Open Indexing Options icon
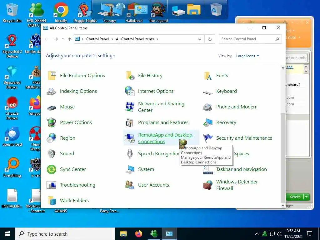Image resolution: width=320 pixels, height=240 pixels. (51, 91)
